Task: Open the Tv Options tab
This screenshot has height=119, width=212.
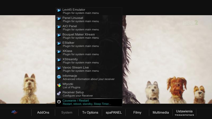Action: [90, 113]
